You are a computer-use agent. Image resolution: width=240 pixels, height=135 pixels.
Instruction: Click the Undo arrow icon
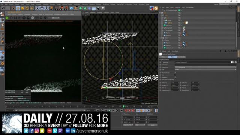click(x=3, y=8)
